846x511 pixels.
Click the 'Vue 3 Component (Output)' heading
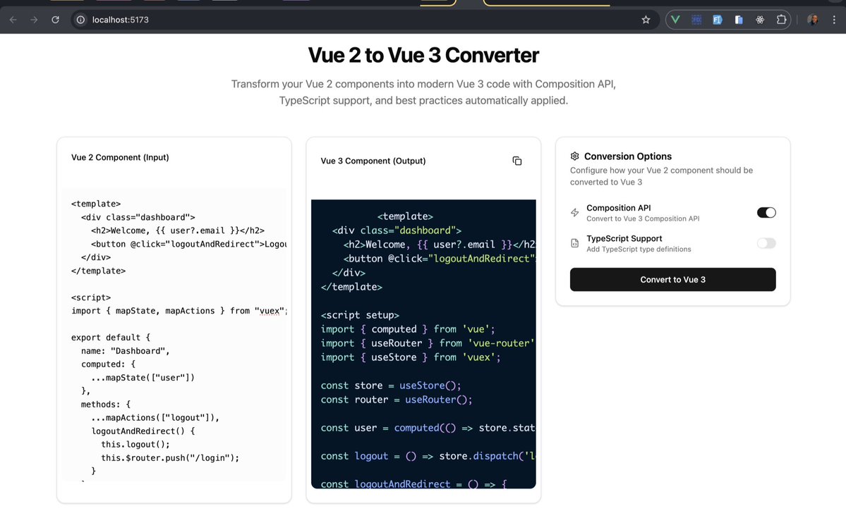(x=373, y=161)
